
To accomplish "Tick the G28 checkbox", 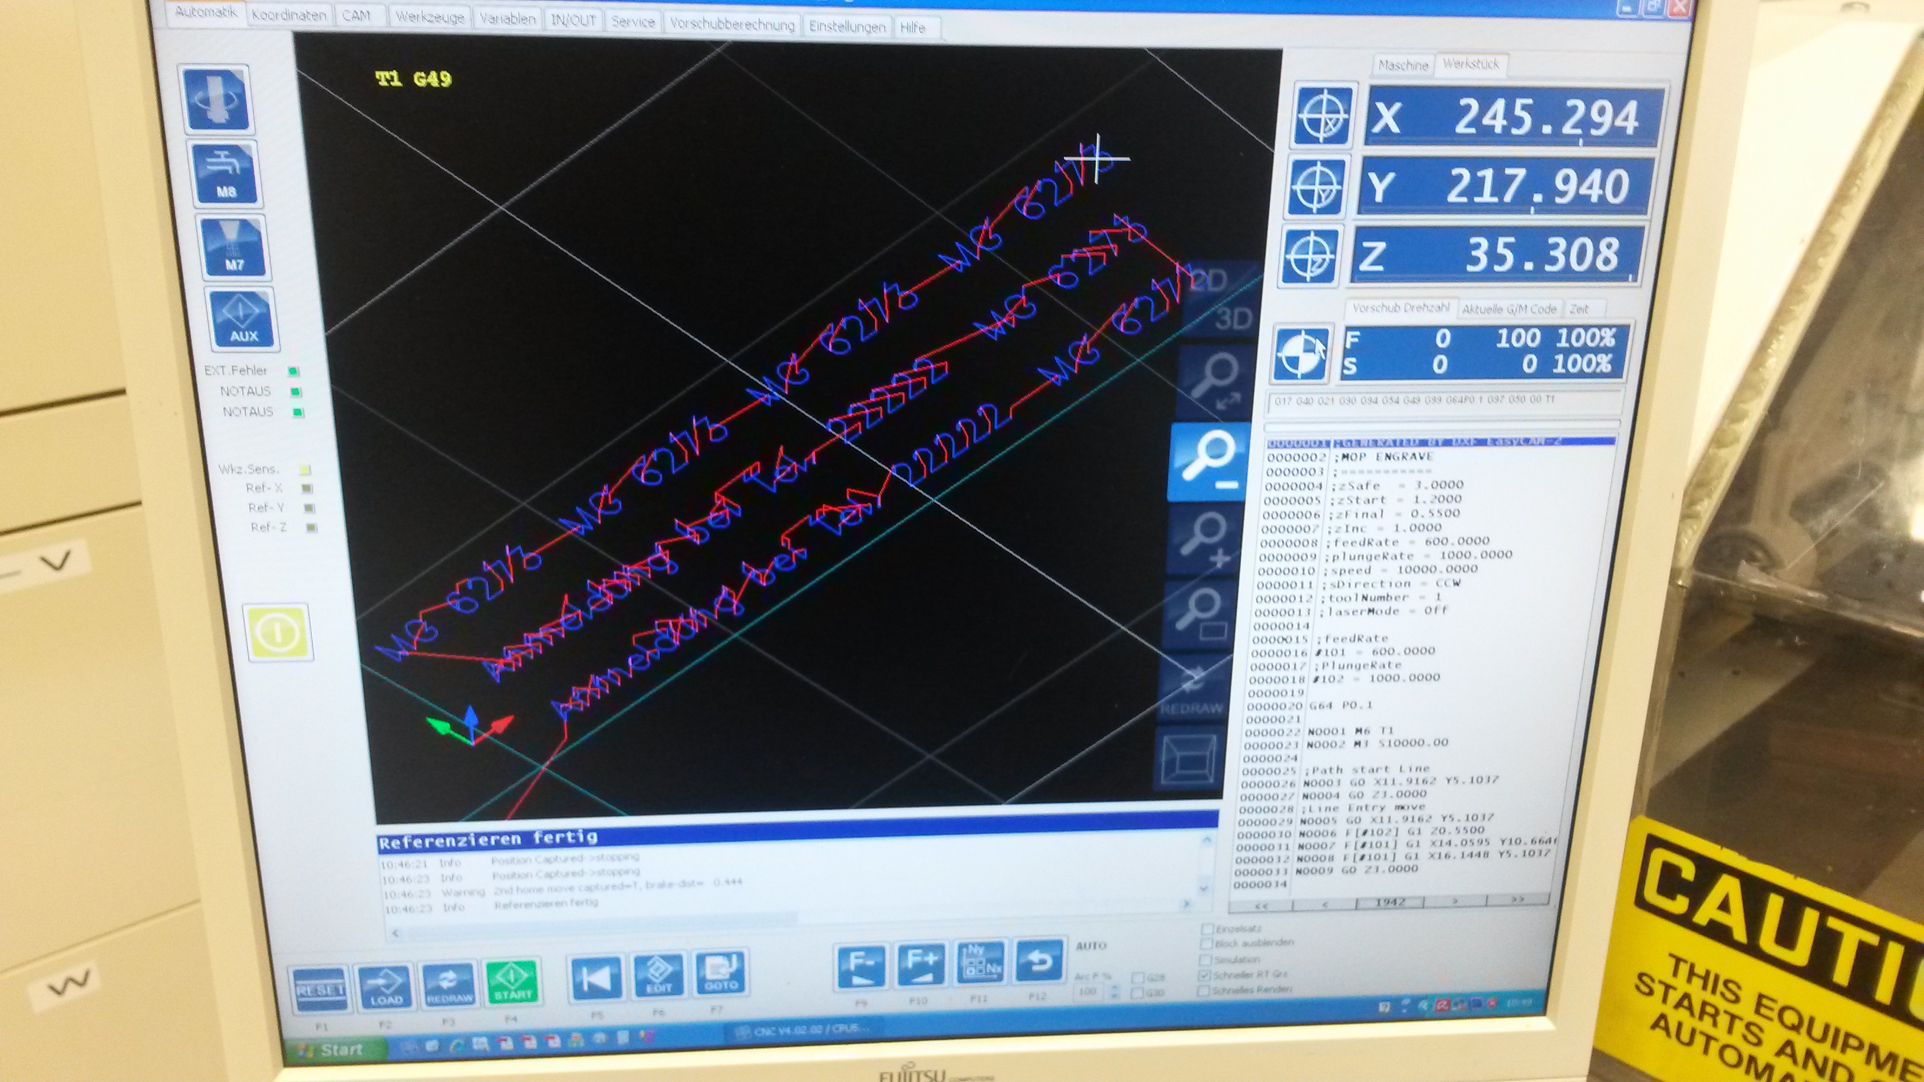I will pyautogui.click(x=1138, y=978).
